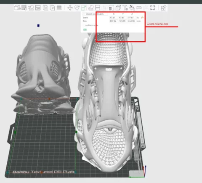202x183 pixels.
Task: Click the Add Plate toolbar icon
Action: tap(24, 8)
